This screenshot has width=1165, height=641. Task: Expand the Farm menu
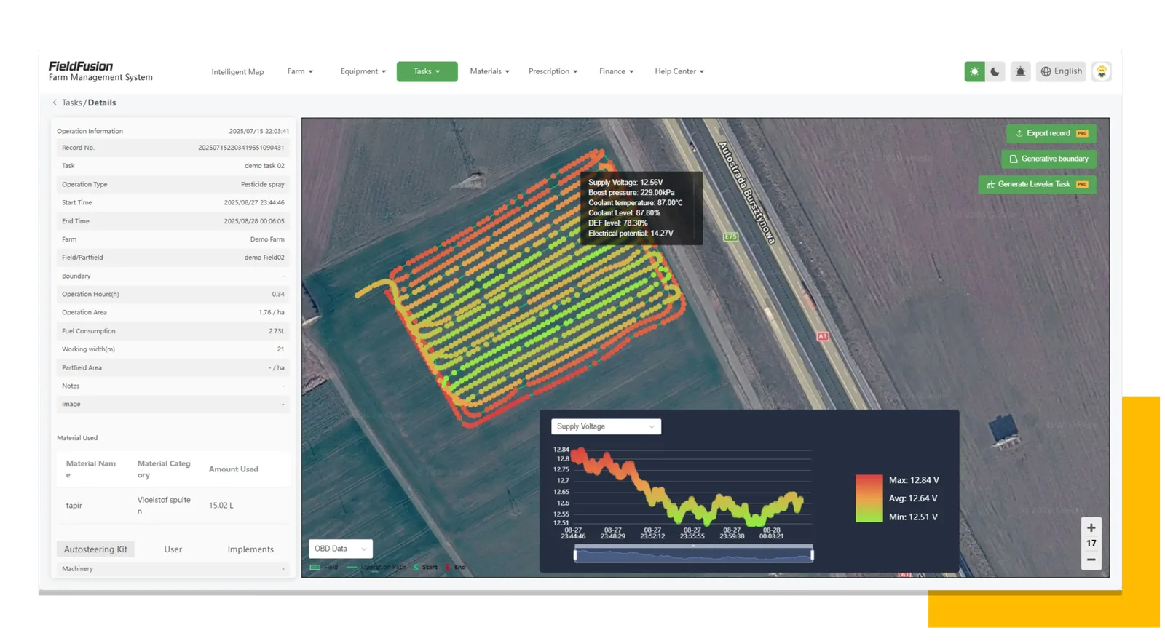click(x=300, y=71)
